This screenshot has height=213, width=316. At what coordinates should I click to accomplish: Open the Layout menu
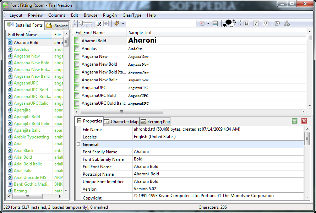click(x=16, y=15)
